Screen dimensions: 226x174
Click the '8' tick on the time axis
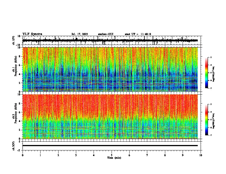tap(165, 155)
